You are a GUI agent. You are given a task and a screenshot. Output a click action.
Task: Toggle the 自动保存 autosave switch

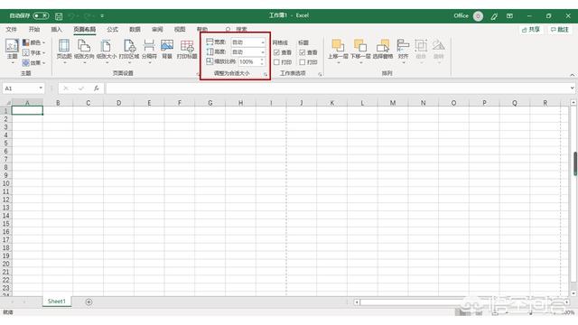(x=41, y=16)
